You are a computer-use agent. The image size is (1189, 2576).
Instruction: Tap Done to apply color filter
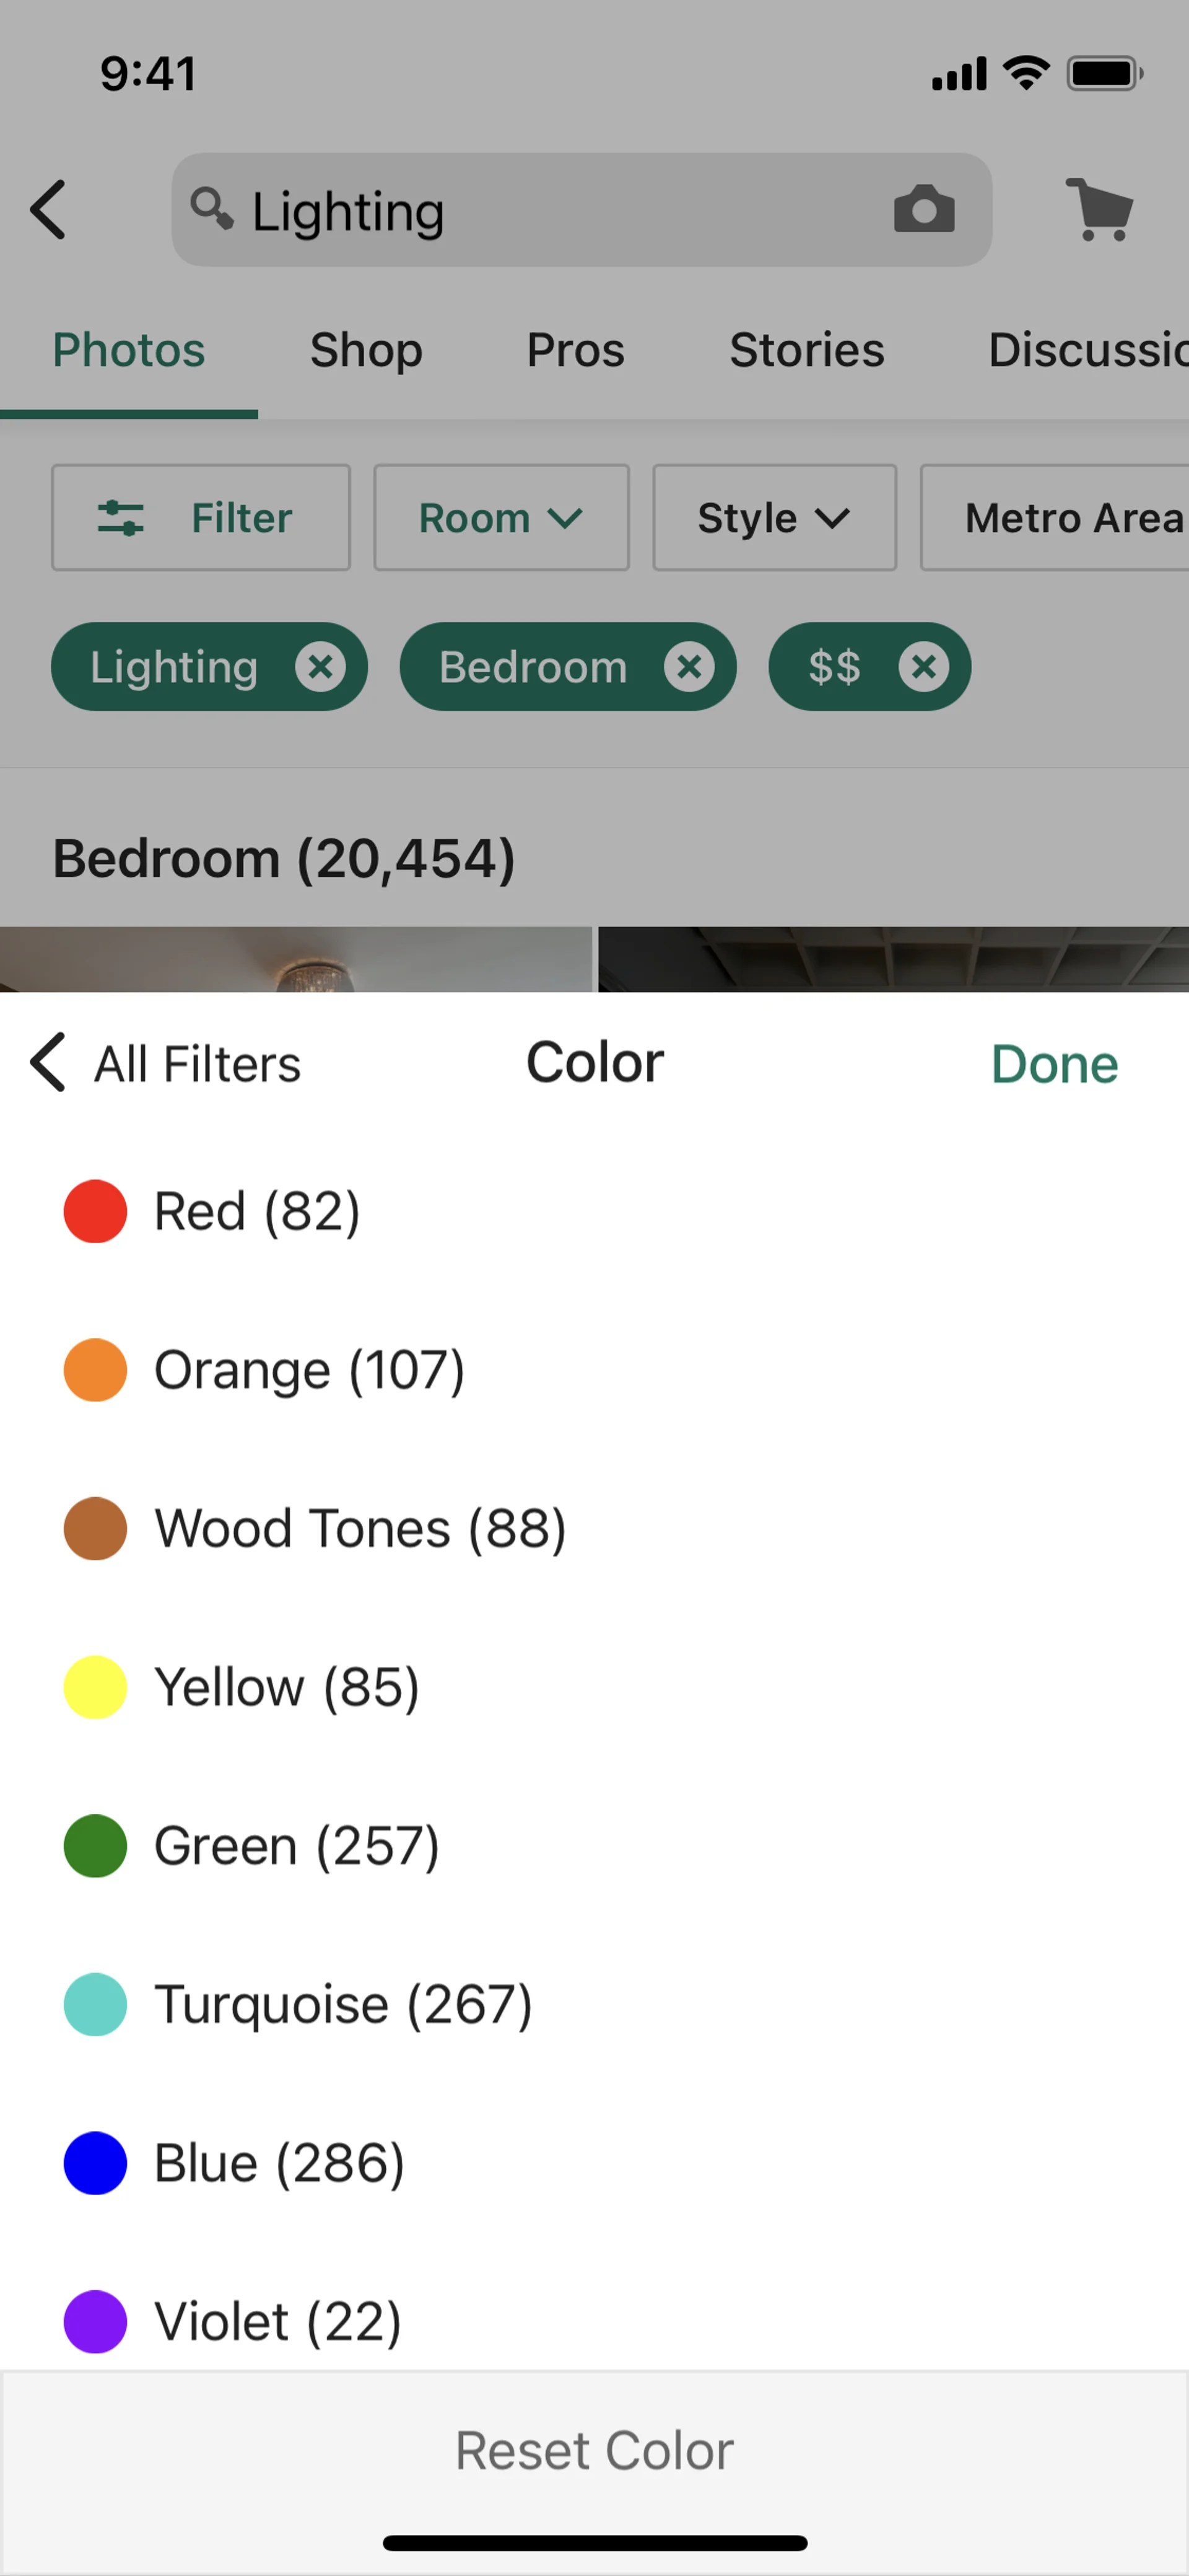tap(1054, 1064)
